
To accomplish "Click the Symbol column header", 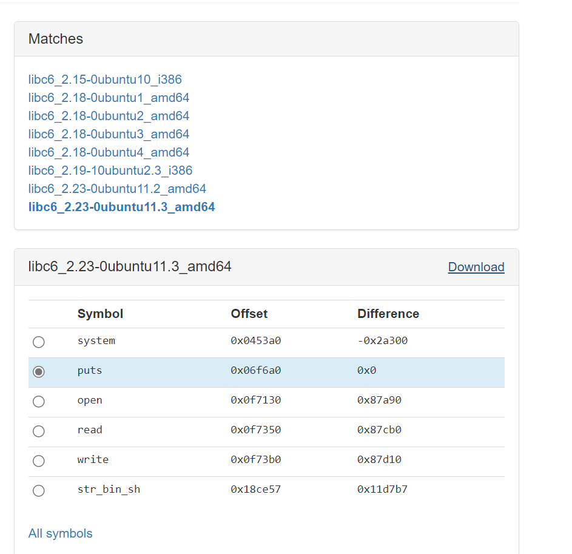I will tap(100, 314).
